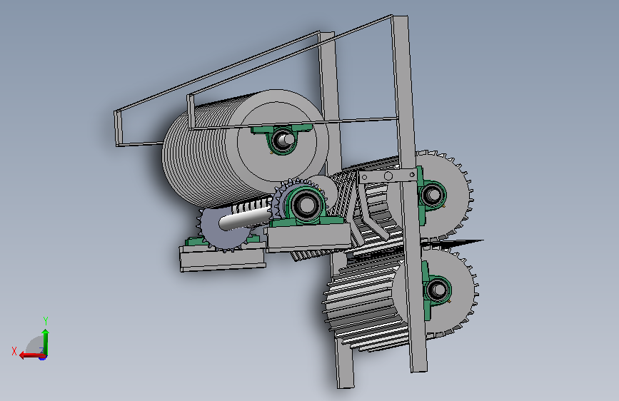Select the bracket plate with bolt holes
The width and height of the screenshot is (619, 401).
tap(388, 176)
